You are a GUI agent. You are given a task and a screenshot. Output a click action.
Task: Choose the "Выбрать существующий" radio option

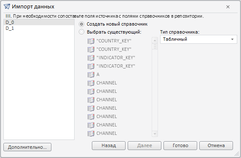pyautogui.click(x=81, y=32)
